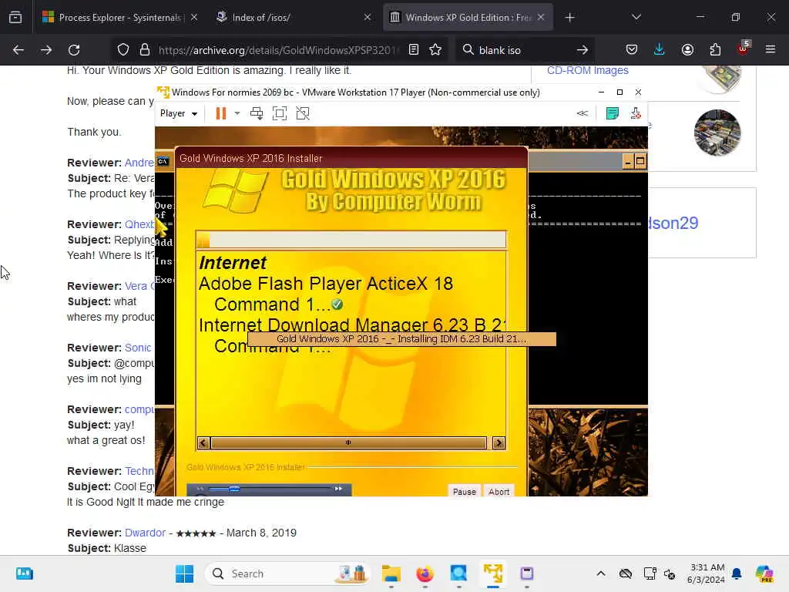Switch to VMware Player in the taskbar

(493, 573)
